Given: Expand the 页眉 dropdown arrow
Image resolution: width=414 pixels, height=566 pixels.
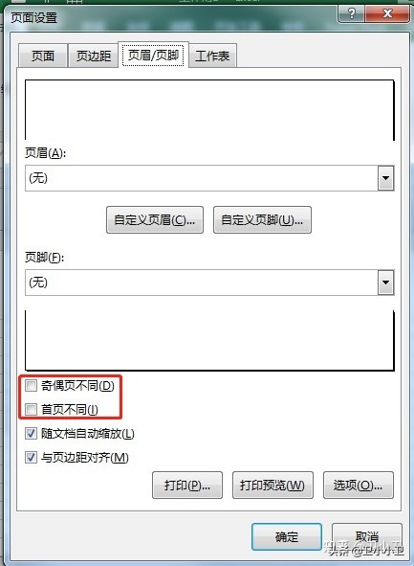Looking at the screenshot, I should pos(386,178).
